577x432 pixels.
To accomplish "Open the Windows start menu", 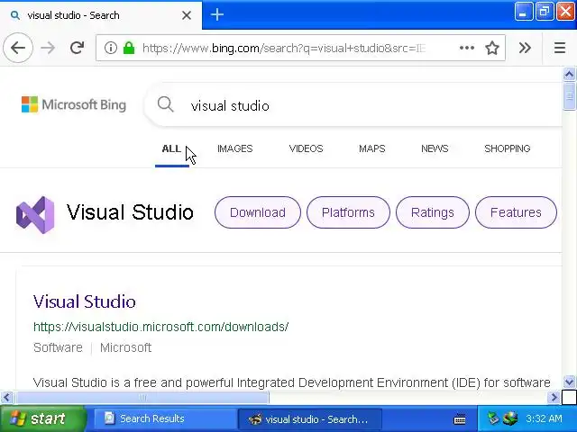I will (x=43, y=418).
